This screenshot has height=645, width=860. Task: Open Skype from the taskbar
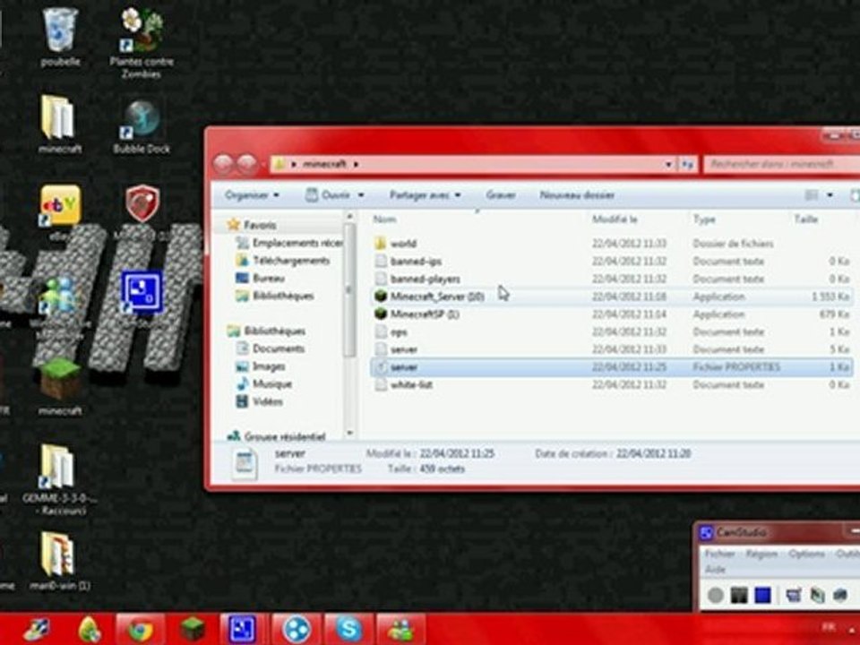(x=348, y=630)
